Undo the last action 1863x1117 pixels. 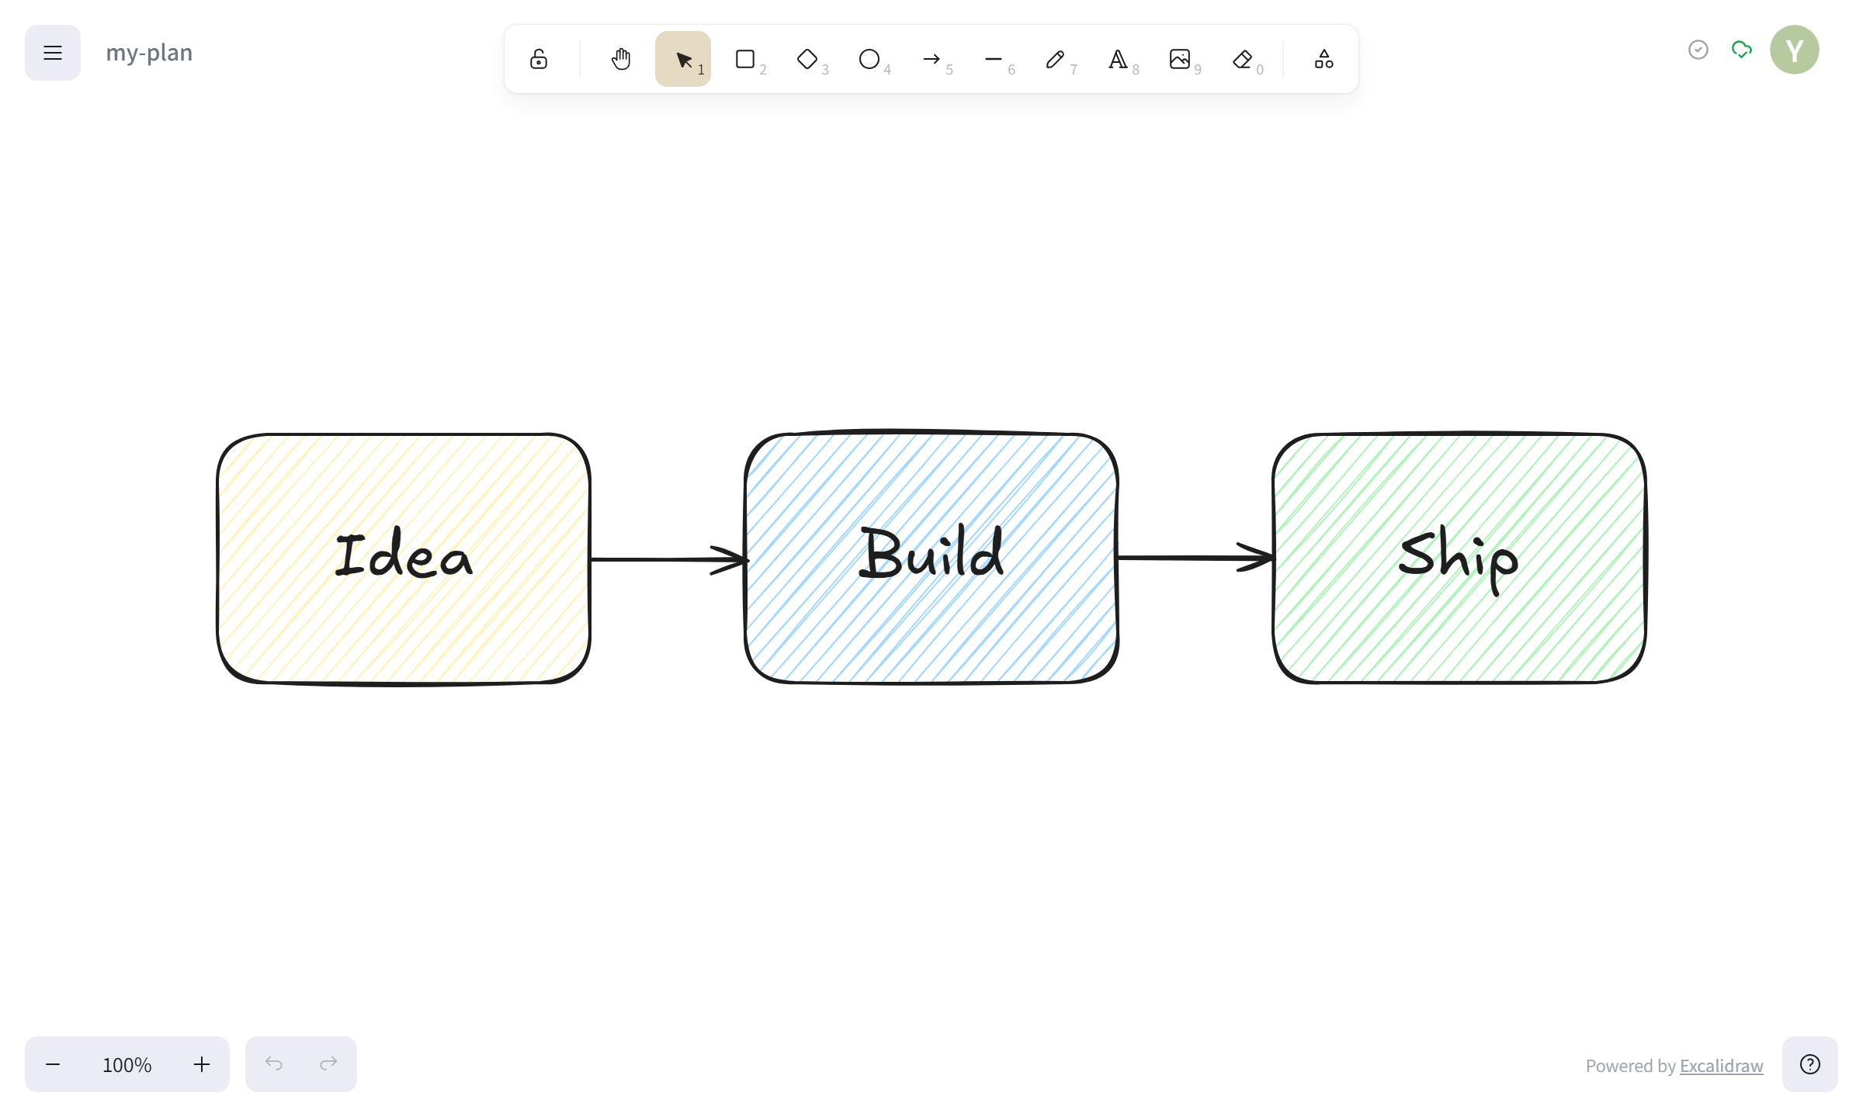coord(274,1063)
